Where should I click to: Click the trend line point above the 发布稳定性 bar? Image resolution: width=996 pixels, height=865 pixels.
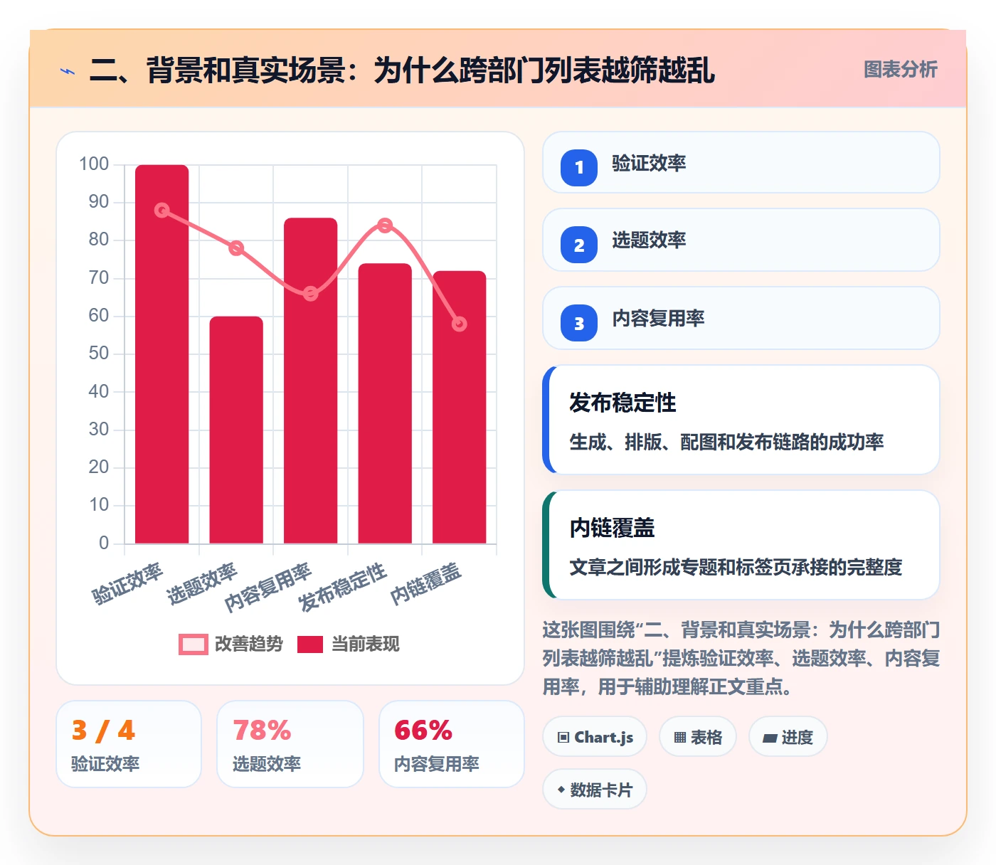(x=385, y=225)
